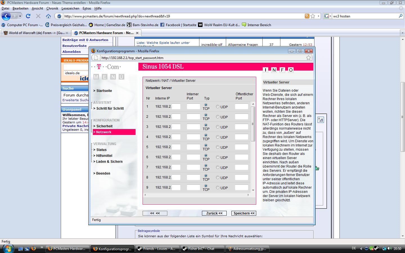Click the Windows Start orb
405x253 pixels.
coord(8,249)
